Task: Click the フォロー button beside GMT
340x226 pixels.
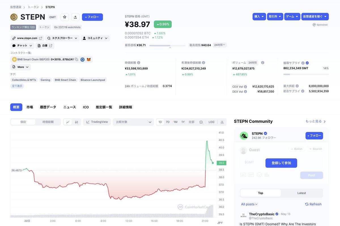Action: pos(92,17)
